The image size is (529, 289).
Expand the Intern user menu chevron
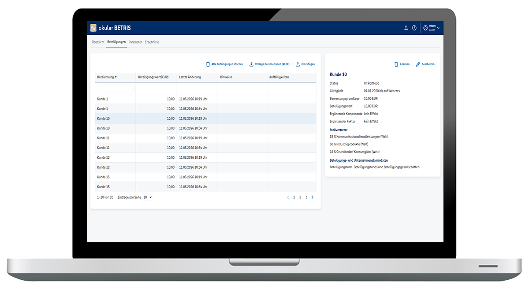point(438,28)
